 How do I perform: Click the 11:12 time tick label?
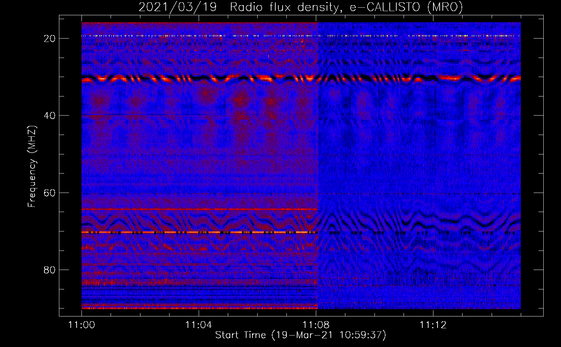[433, 325]
